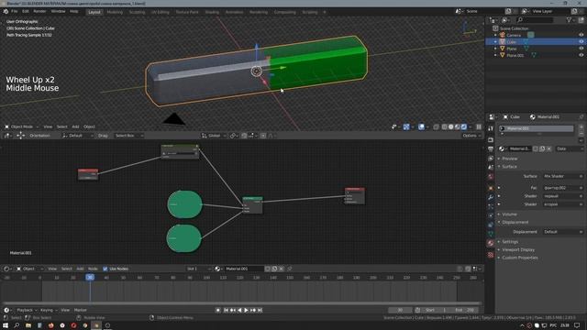Click the timeline horizontal scrollbar

pyautogui.click(x=242, y=303)
